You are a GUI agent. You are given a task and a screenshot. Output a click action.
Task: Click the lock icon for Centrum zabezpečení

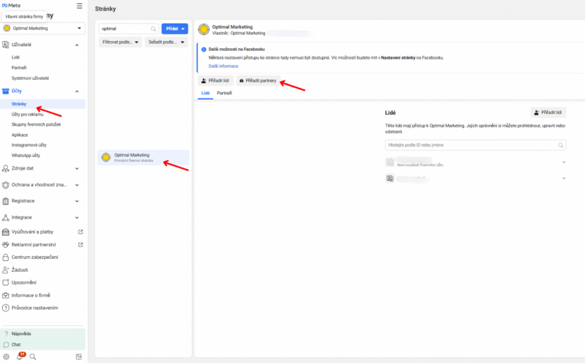(6, 258)
